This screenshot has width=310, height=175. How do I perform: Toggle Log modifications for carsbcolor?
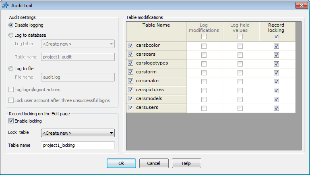pyautogui.click(x=204, y=46)
